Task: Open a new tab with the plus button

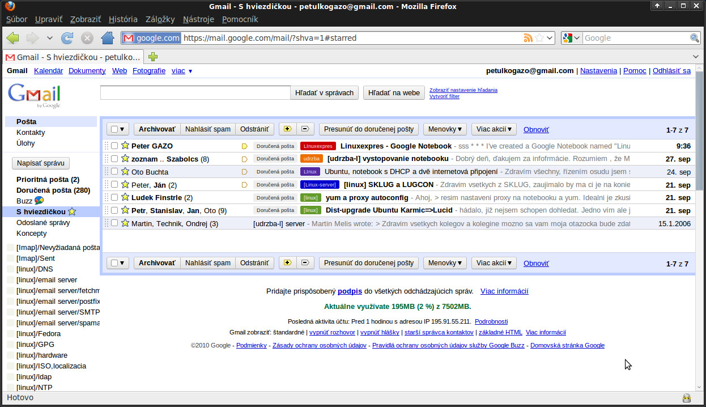Action: pyautogui.click(x=153, y=57)
